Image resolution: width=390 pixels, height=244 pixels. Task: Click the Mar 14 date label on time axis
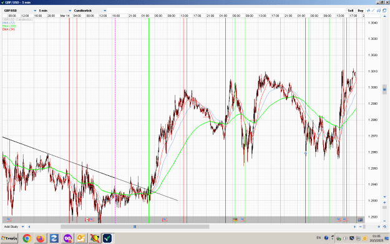pos(65,16)
